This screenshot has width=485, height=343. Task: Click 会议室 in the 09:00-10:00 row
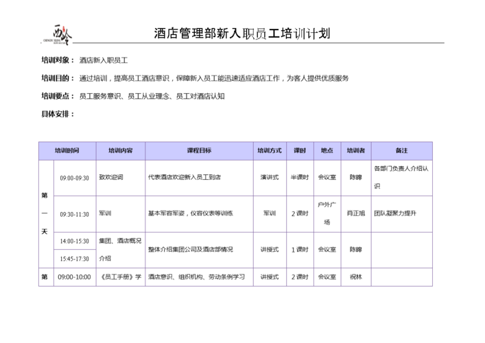tap(327, 277)
